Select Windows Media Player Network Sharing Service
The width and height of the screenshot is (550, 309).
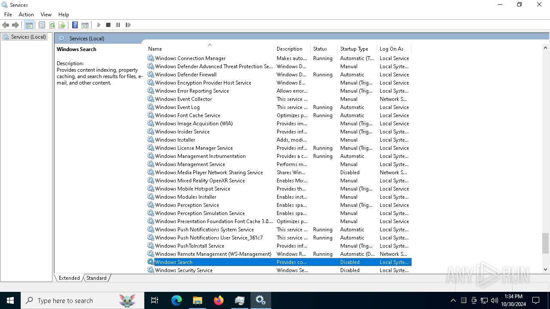[x=279, y=173]
